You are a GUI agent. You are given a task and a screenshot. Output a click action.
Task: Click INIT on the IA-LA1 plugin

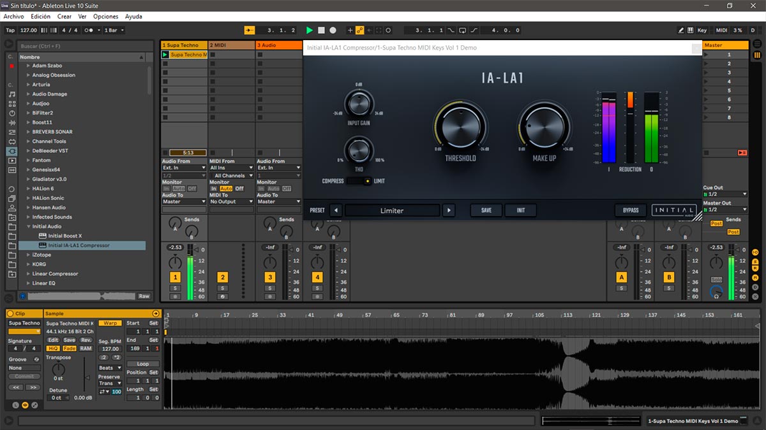pos(521,210)
